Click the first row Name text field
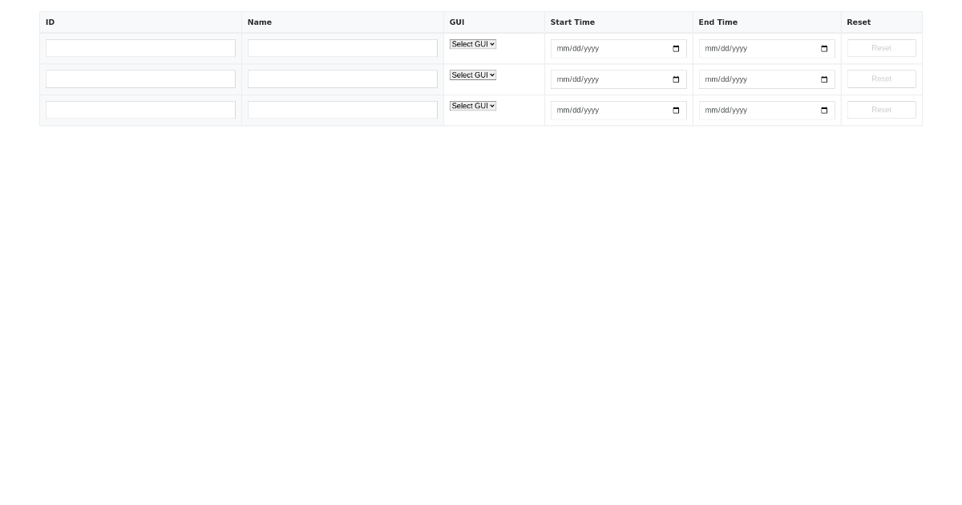 [342, 48]
